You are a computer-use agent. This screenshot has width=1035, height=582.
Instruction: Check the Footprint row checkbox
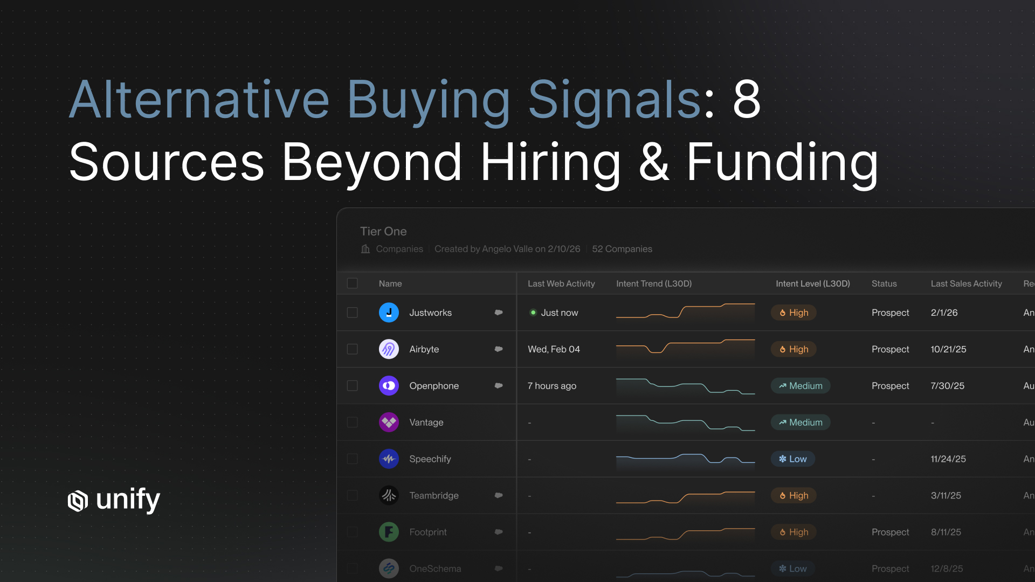[x=353, y=532]
